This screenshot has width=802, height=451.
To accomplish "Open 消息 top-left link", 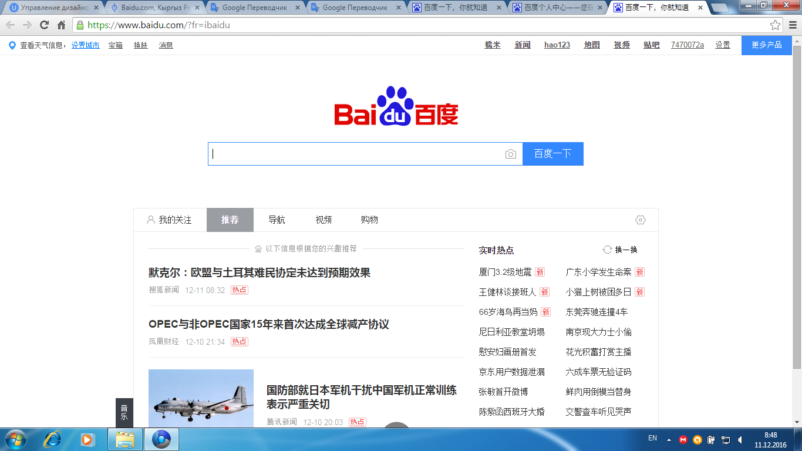I will coord(166,45).
